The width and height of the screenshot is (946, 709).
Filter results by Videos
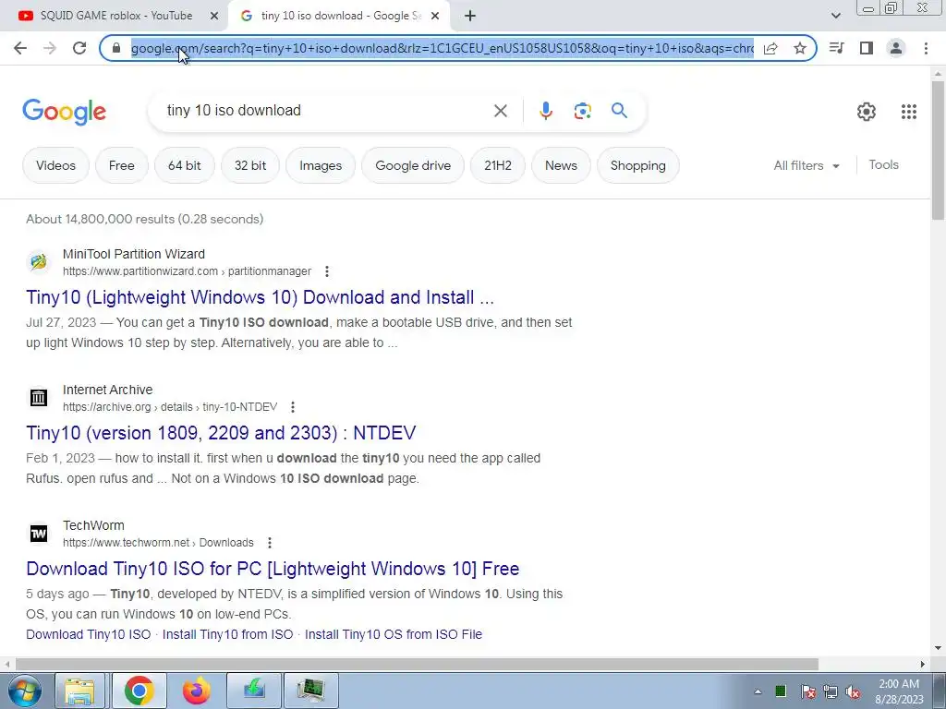click(x=55, y=165)
